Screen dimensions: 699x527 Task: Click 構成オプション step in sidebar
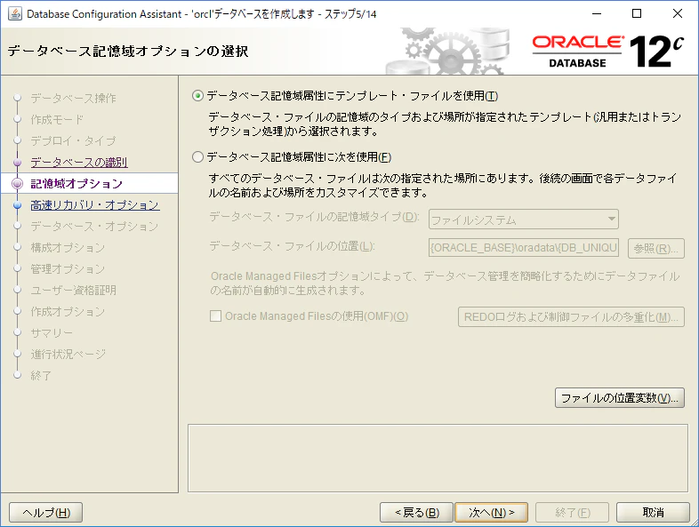(68, 248)
